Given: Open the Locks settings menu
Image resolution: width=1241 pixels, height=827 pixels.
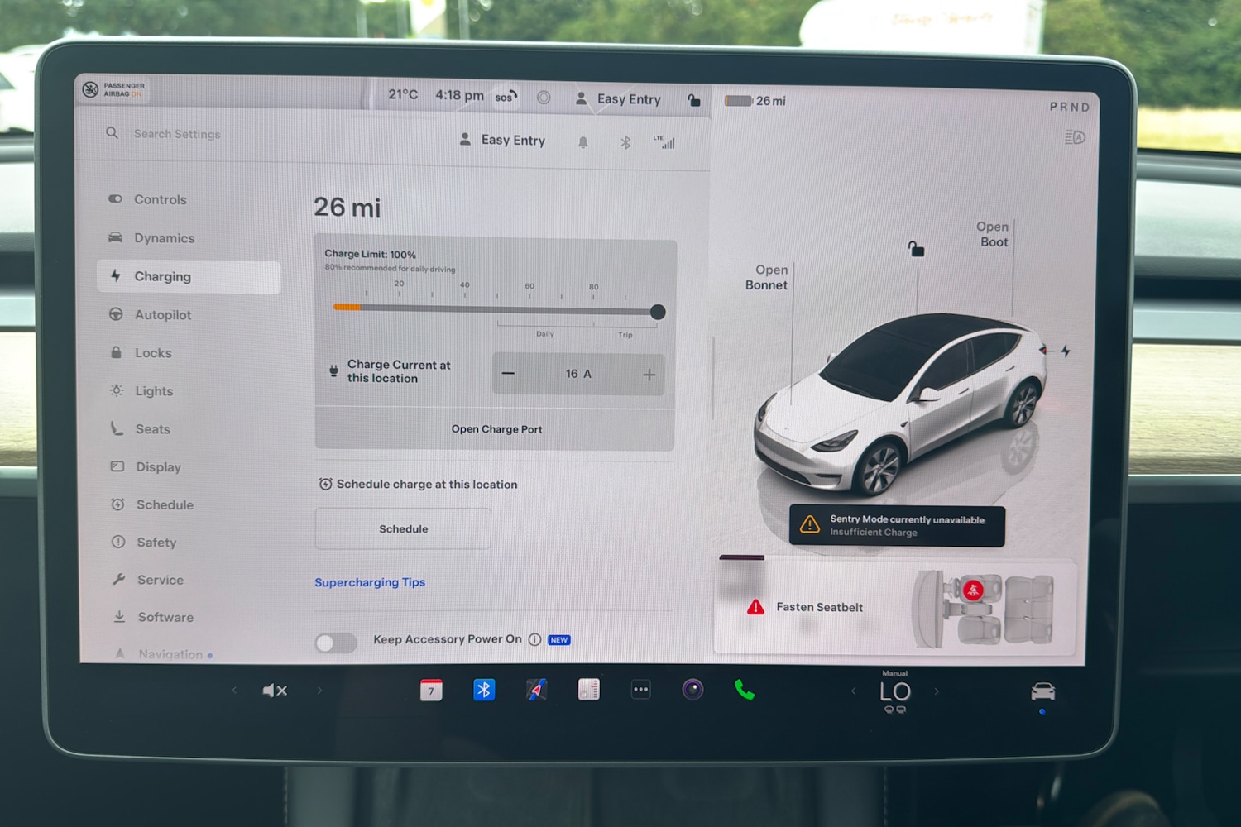Looking at the screenshot, I should (153, 352).
